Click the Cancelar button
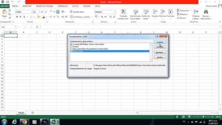 coord(160,47)
